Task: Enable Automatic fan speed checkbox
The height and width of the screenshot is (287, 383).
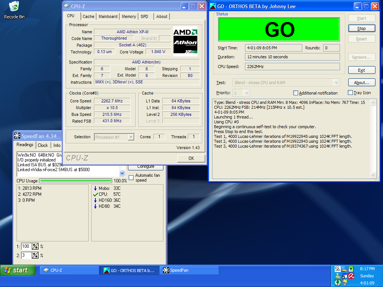Action: coord(131,178)
